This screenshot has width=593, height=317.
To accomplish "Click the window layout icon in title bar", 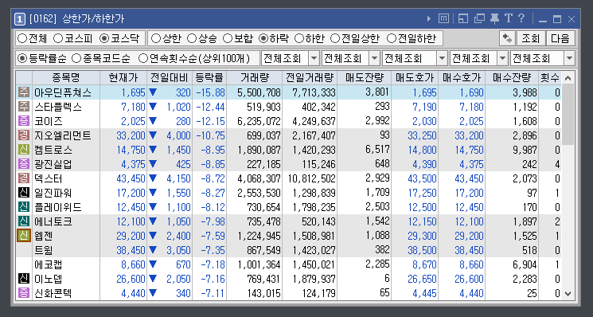I will (x=463, y=18).
